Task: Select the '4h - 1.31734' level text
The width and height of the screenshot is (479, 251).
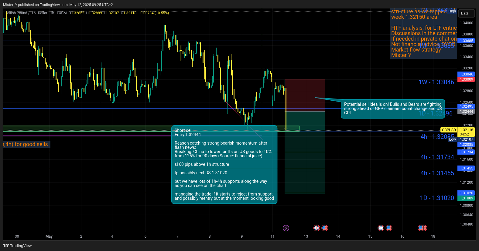Action: pyautogui.click(x=437, y=157)
